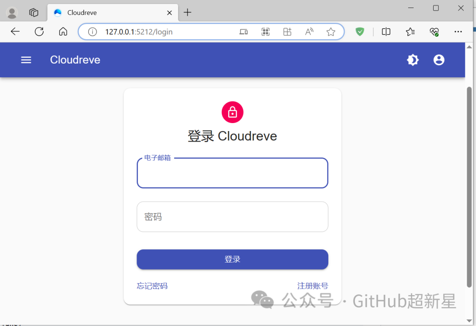
Task: Open the Favorites list icon
Action: point(410,32)
